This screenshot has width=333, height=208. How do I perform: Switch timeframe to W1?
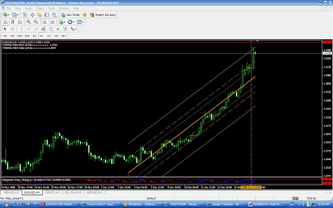click(56, 36)
